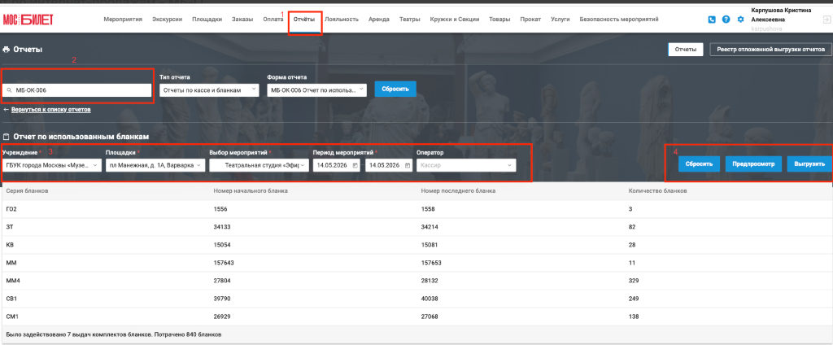Screen dimensions: 833x345
Task: Open the help question mark icon
Action: (726, 20)
